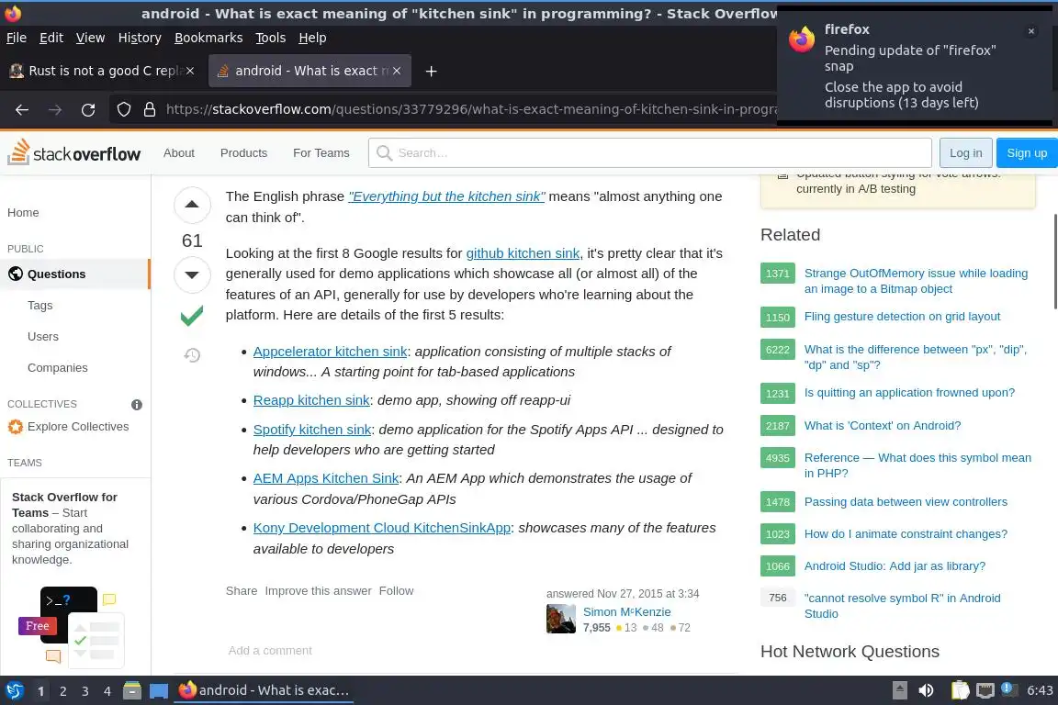Open a new tab with the plus icon
1058x705 pixels.
pyautogui.click(x=431, y=71)
